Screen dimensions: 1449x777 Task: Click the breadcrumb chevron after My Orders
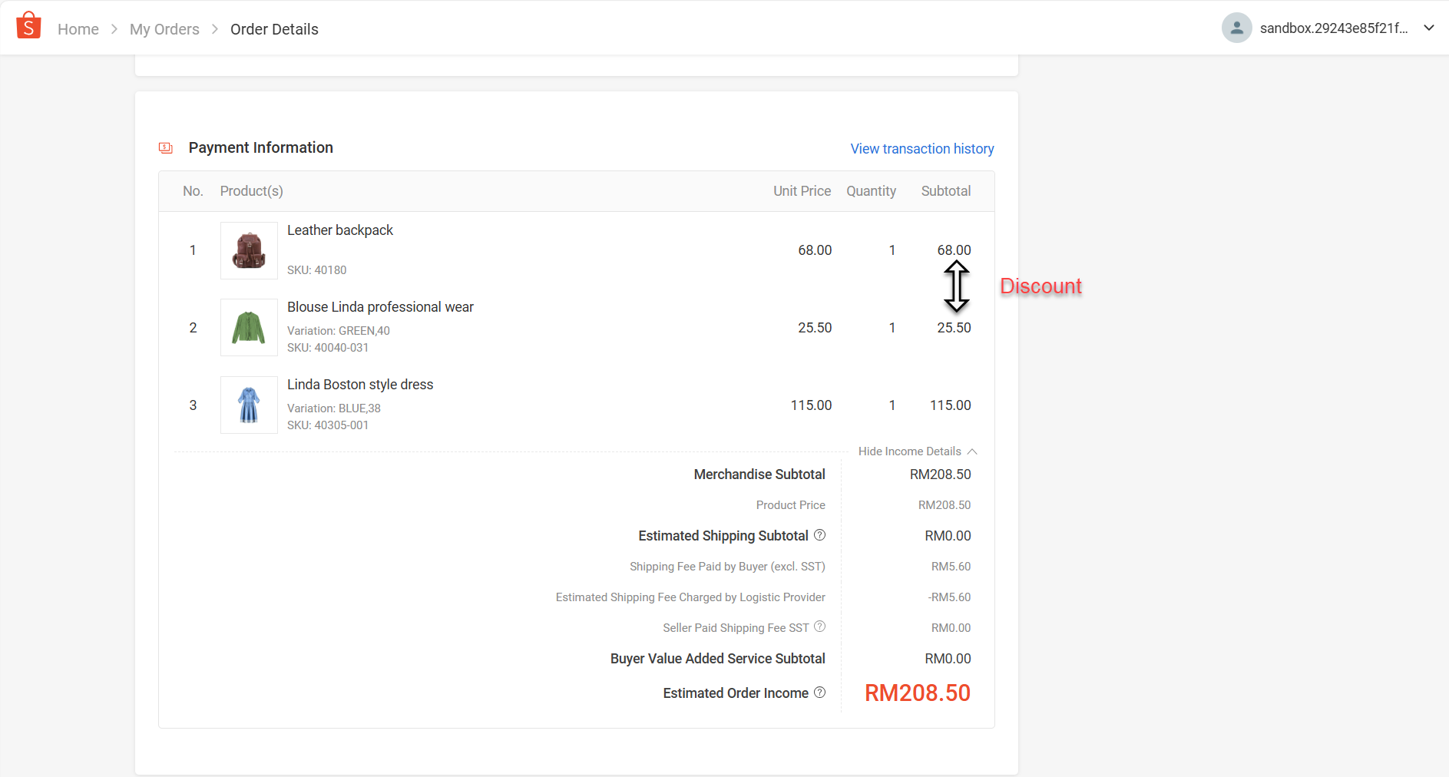tap(215, 29)
